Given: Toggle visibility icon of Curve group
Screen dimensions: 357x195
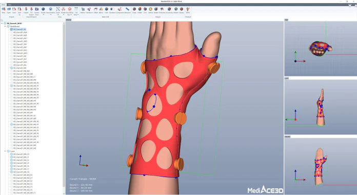Looking at the screenshot, I should [x=8, y=151].
